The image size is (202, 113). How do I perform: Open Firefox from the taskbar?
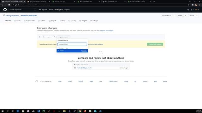(85, 111)
